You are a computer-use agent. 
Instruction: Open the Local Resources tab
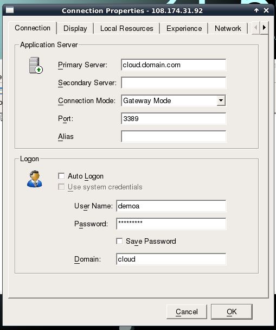point(126,28)
